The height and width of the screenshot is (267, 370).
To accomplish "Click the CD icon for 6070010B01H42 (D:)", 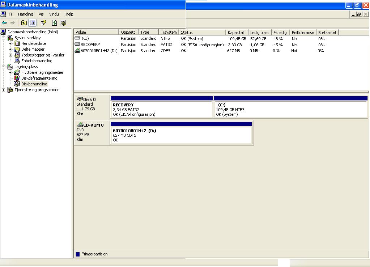I will tap(77, 50).
